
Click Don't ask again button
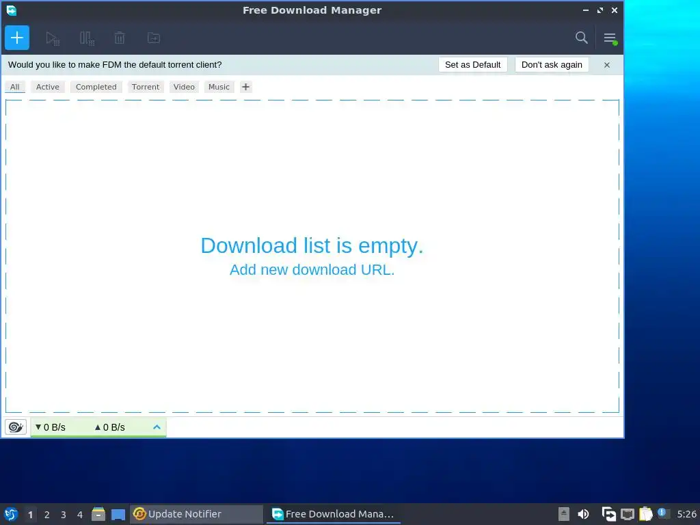552,65
